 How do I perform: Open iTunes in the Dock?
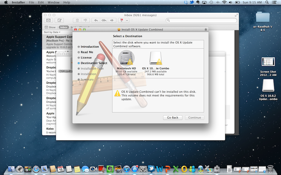126,169
